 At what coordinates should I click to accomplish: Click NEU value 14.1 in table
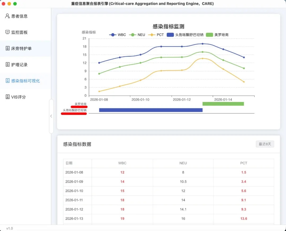(183, 209)
